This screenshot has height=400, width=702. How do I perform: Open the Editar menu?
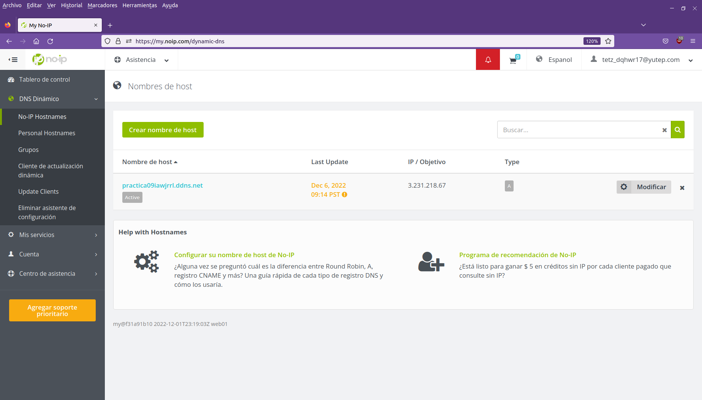coord(34,5)
